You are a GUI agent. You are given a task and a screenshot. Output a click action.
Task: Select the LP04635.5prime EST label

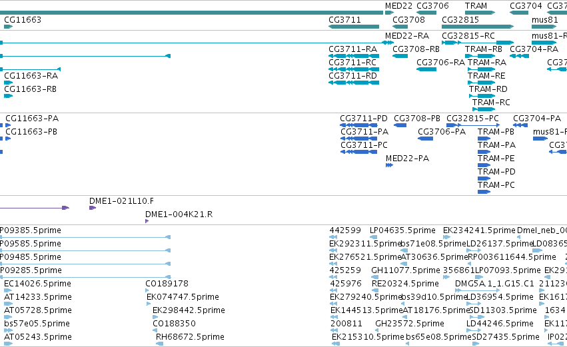(402, 230)
